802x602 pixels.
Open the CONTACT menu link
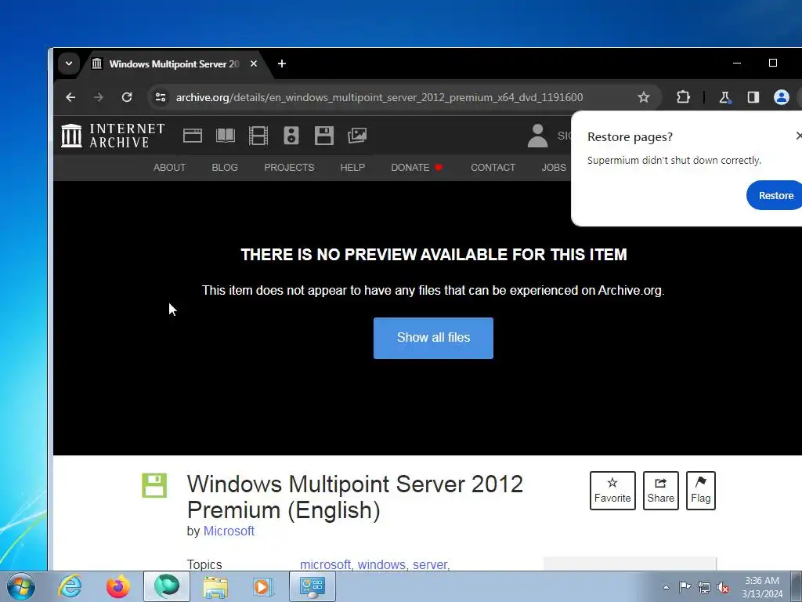[x=493, y=168]
